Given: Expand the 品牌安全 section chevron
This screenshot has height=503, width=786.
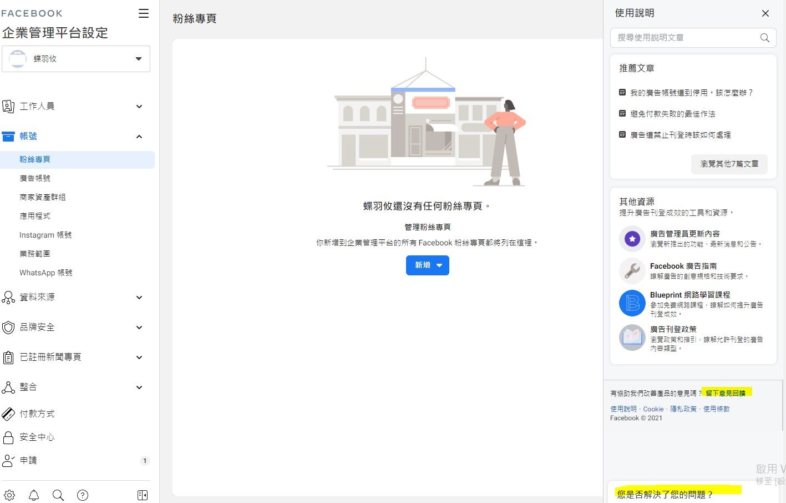Looking at the screenshot, I should (139, 328).
